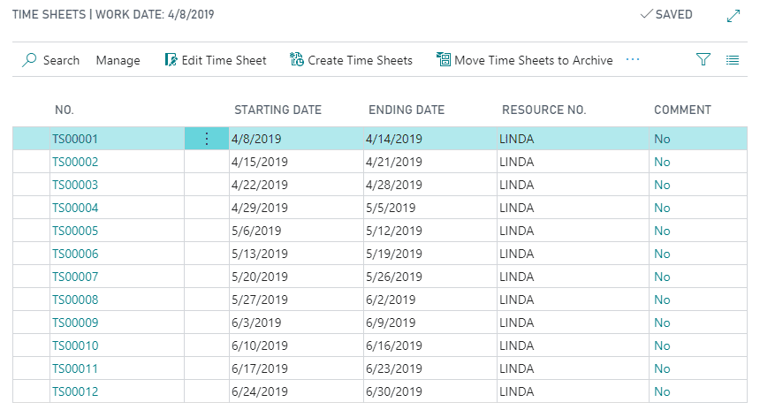This screenshot has height=410, width=760.
Task: Open the Manage menu
Action: tap(118, 60)
